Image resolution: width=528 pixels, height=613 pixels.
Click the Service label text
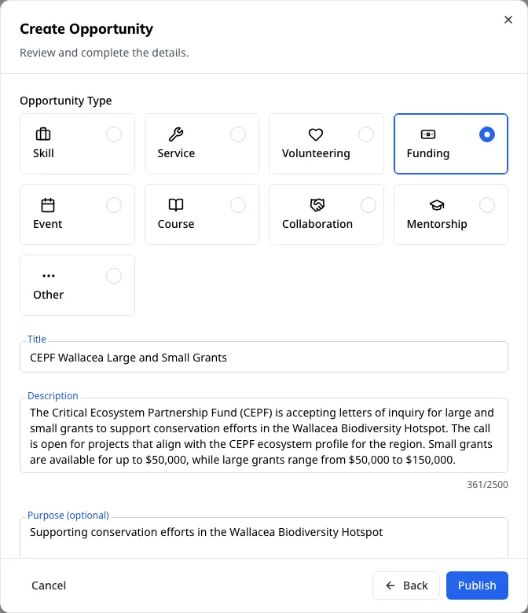tap(176, 153)
